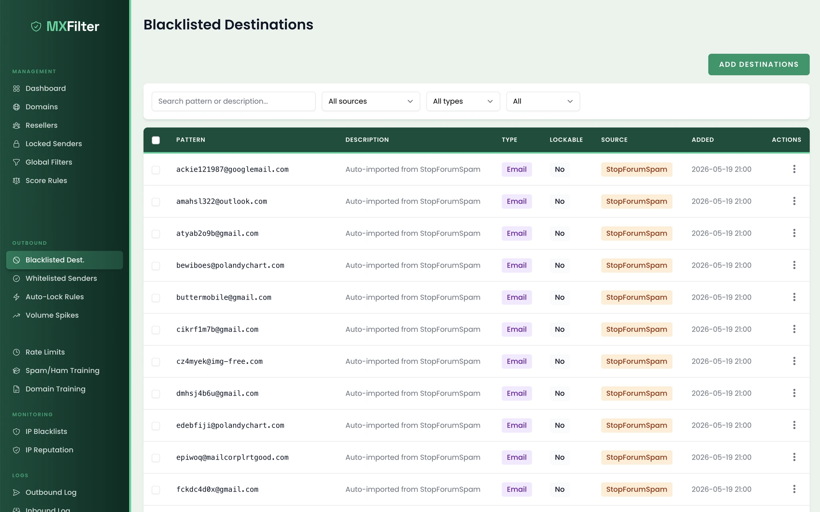Viewport: 820px width, 512px height.
Task: Click the IP Blacklists shield icon
Action: (16, 431)
